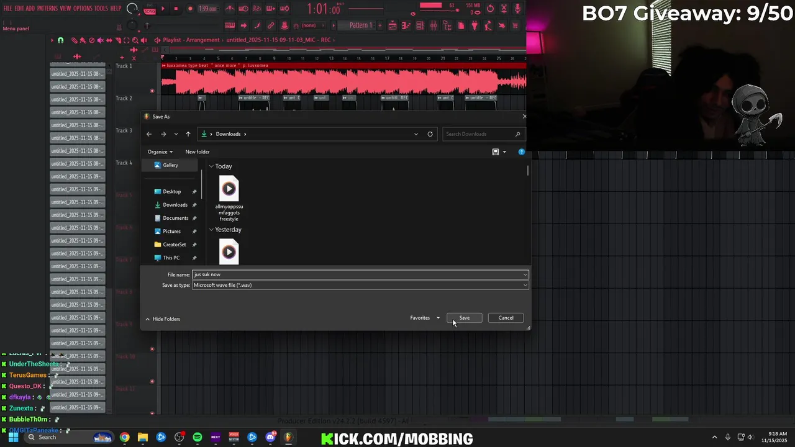Toggle the link chain icon in toolbar
The height and width of the screenshot is (447, 795).
(270, 25)
